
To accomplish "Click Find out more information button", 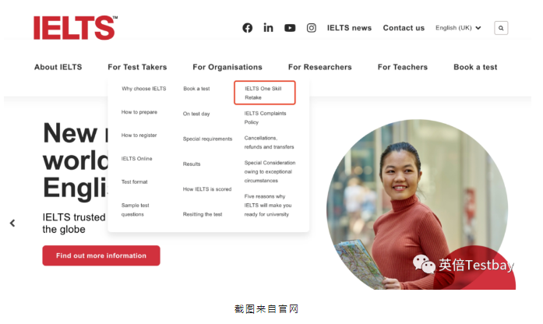I will coord(101,255).
